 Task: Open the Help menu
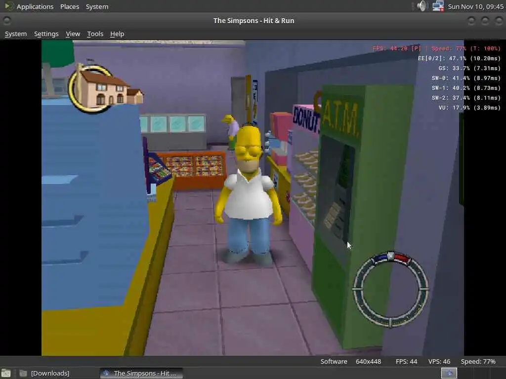[117, 34]
